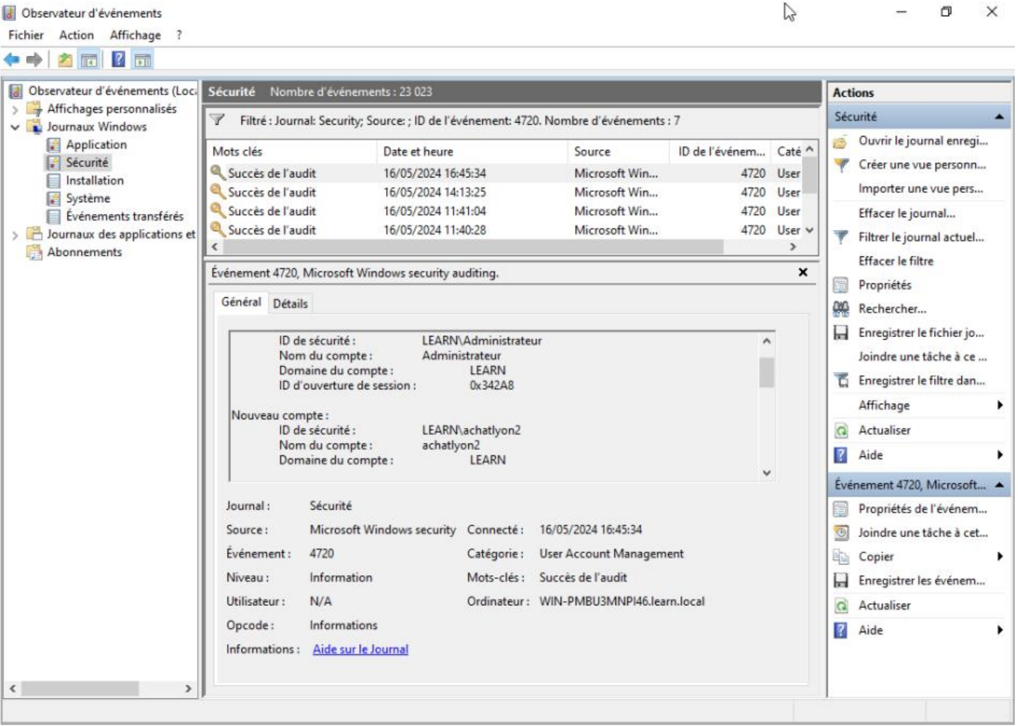Switch to the Général tab
1018x726 pixels.
click(241, 302)
